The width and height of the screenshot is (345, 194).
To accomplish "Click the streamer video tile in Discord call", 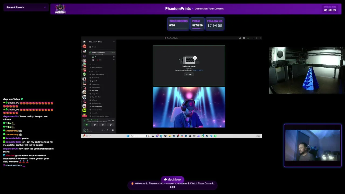I will (x=189, y=107).
